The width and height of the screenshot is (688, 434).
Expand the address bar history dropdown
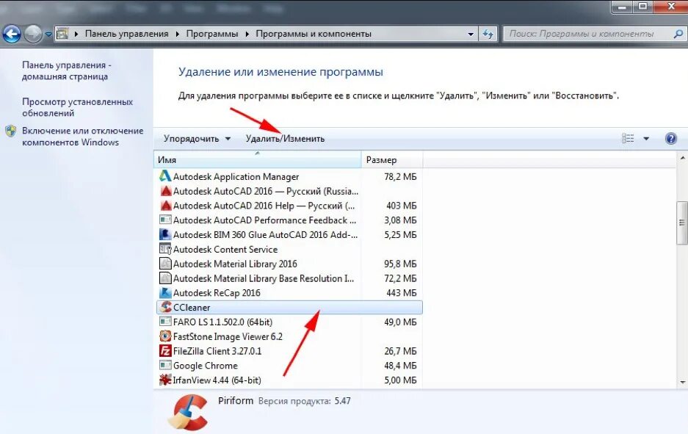click(x=471, y=34)
